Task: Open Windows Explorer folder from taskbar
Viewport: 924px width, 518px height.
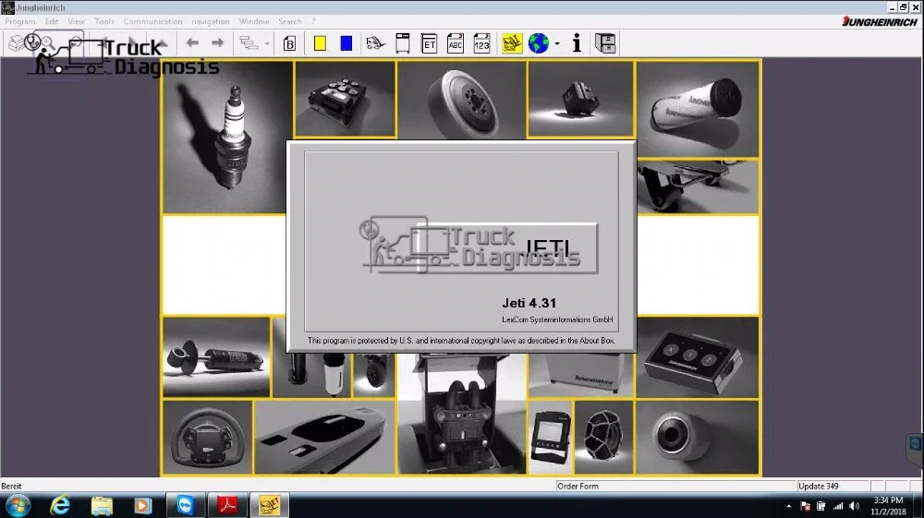Action: point(102,506)
